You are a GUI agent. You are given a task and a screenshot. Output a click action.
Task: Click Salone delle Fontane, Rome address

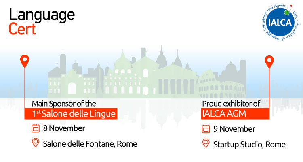point(90,144)
